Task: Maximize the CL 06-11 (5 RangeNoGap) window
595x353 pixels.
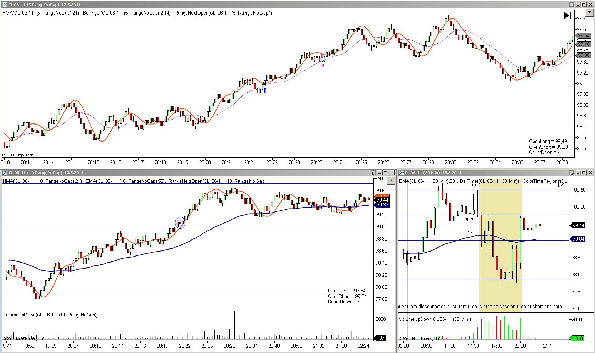Action: pyautogui.click(x=584, y=5)
